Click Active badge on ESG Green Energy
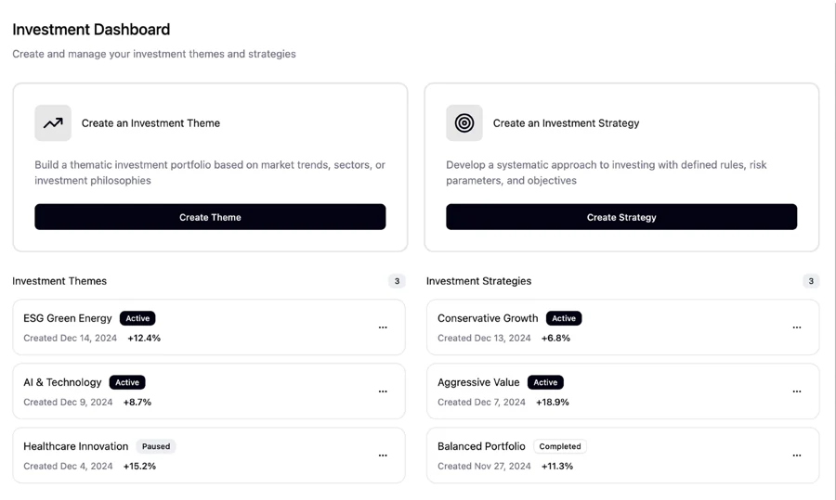Image resolution: width=836 pixels, height=500 pixels. [137, 318]
